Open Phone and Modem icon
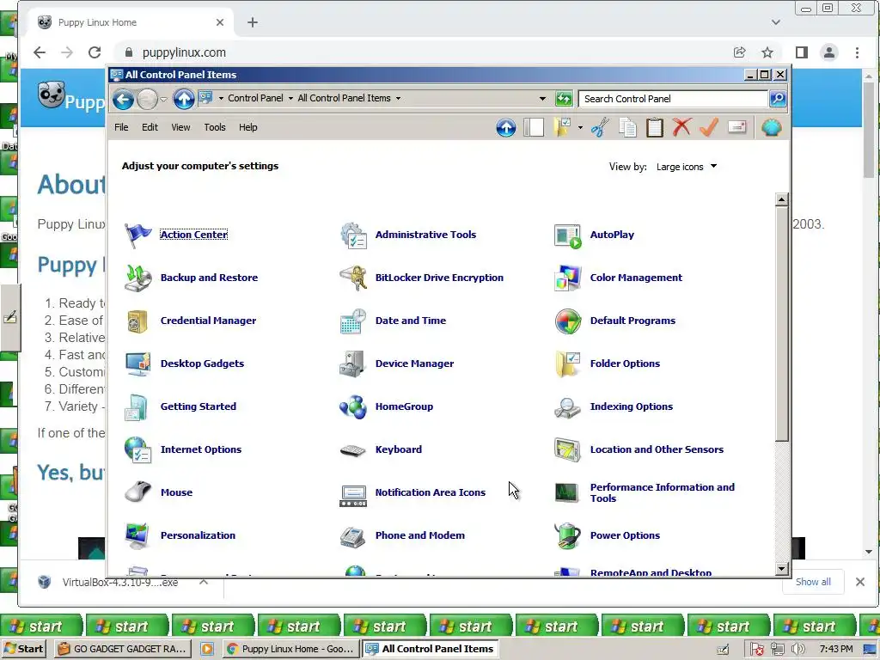 tap(353, 536)
